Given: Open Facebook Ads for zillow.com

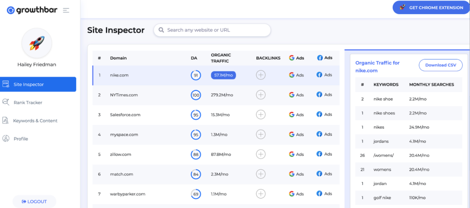Looking at the screenshot, I should [324, 154].
